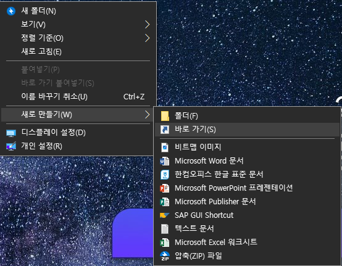Create a new Microsoft PowerPoint 프레젠테이션
This screenshot has width=342, height=266.
pos(248,188)
